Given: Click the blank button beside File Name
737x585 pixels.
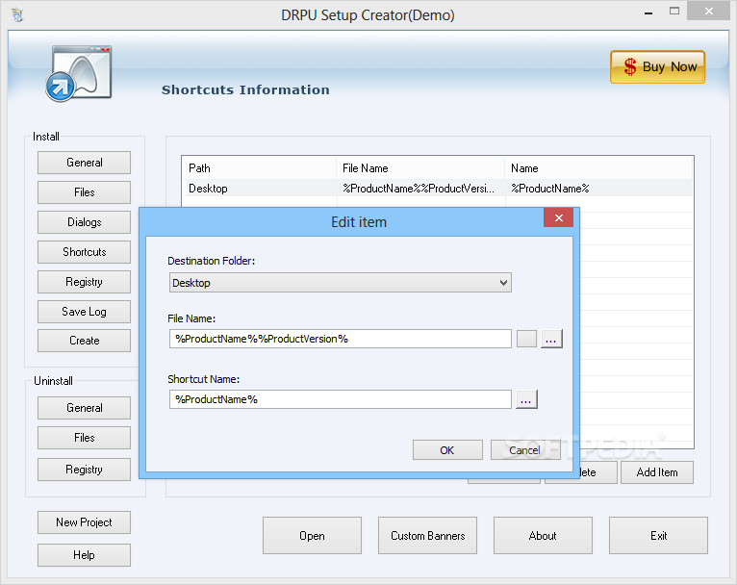Looking at the screenshot, I should [x=526, y=339].
